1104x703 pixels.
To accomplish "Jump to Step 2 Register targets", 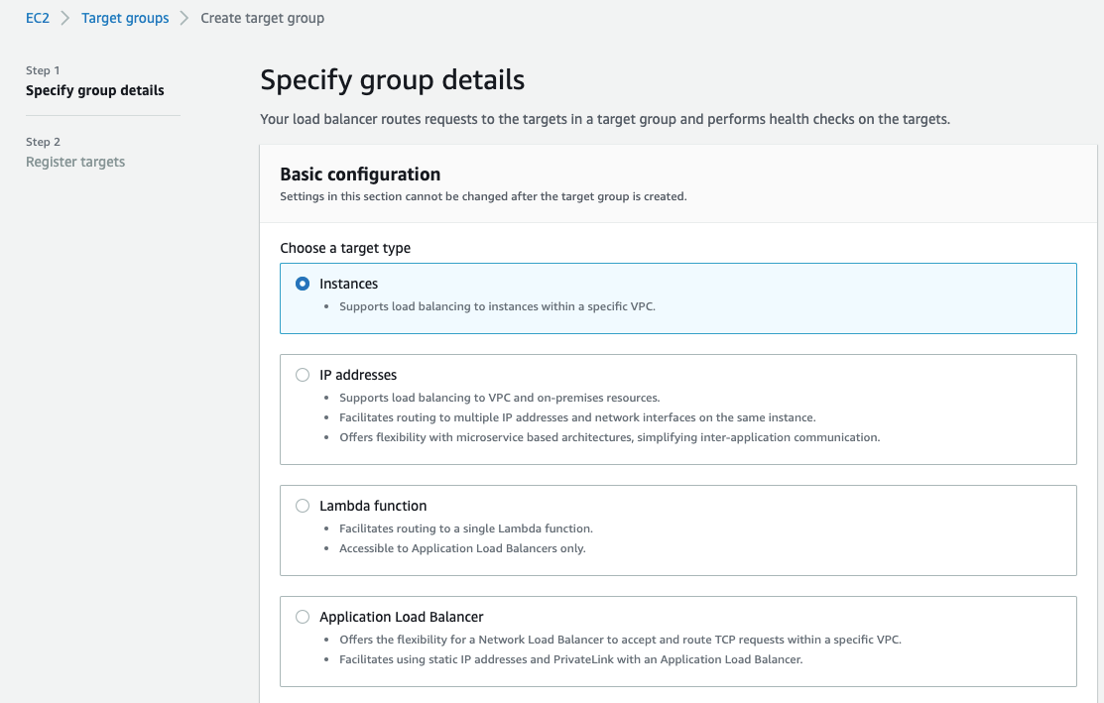I will coord(75,162).
